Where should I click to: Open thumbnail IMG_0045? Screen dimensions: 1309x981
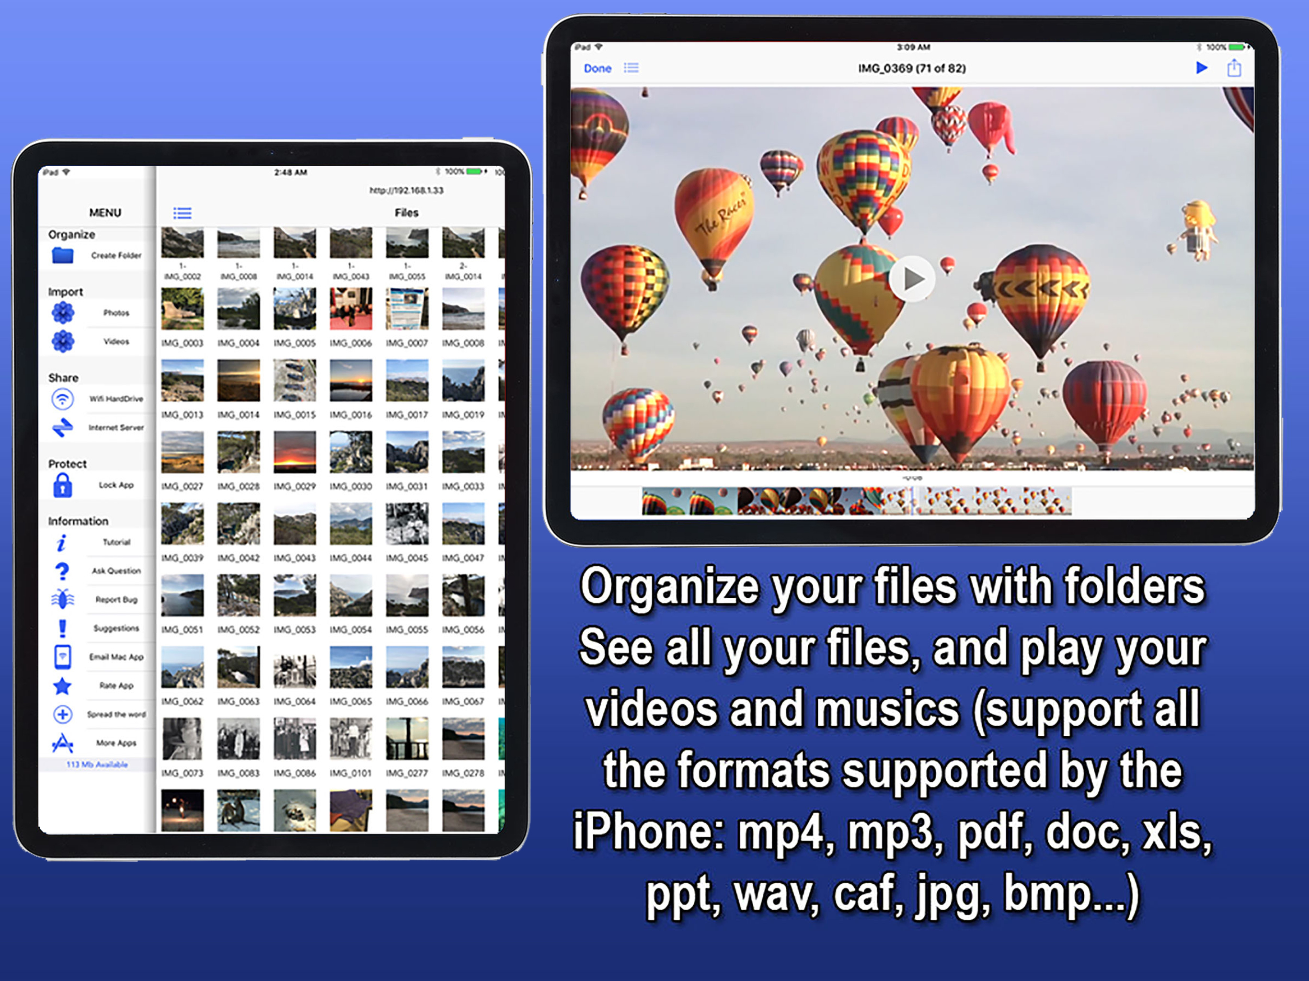click(x=407, y=524)
